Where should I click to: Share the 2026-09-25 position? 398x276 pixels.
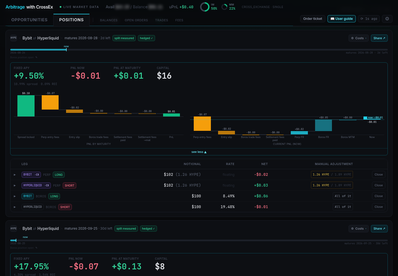379,229
